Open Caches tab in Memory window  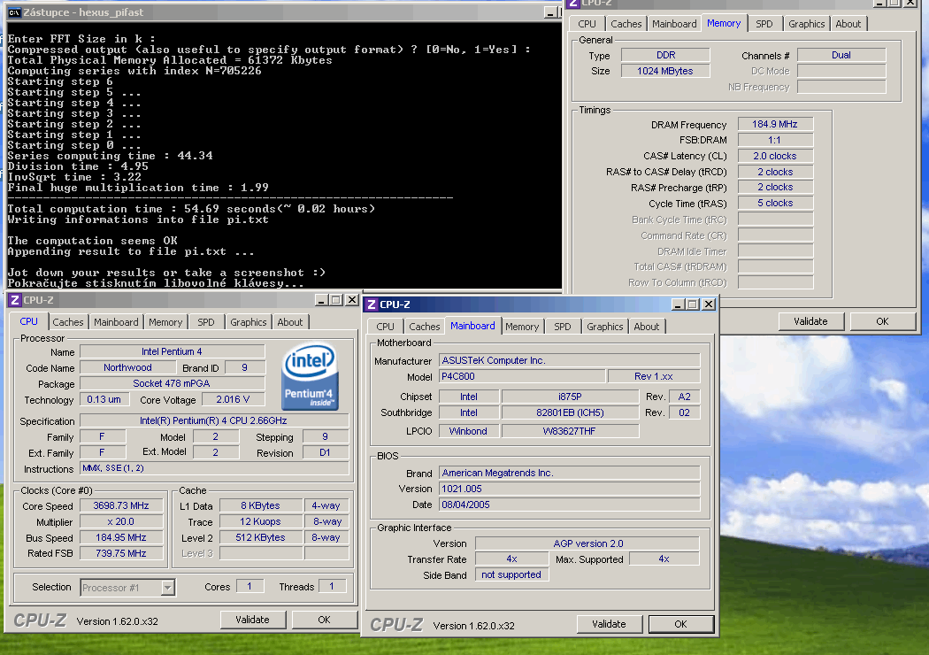(626, 24)
